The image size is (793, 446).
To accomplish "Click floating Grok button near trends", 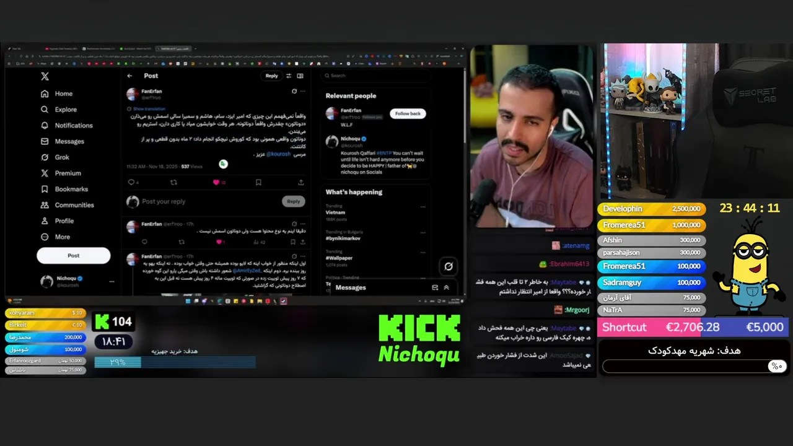I will click(x=449, y=266).
